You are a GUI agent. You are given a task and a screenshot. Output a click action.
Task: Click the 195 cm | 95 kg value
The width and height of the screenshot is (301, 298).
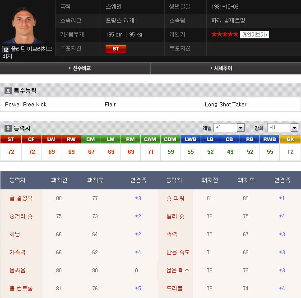tap(124, 35)
